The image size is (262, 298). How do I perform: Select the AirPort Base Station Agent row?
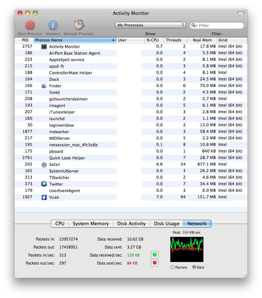point(131,53)
